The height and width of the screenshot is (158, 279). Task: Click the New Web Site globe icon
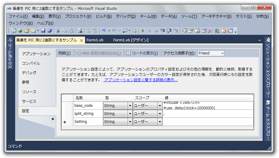(20, 31)
